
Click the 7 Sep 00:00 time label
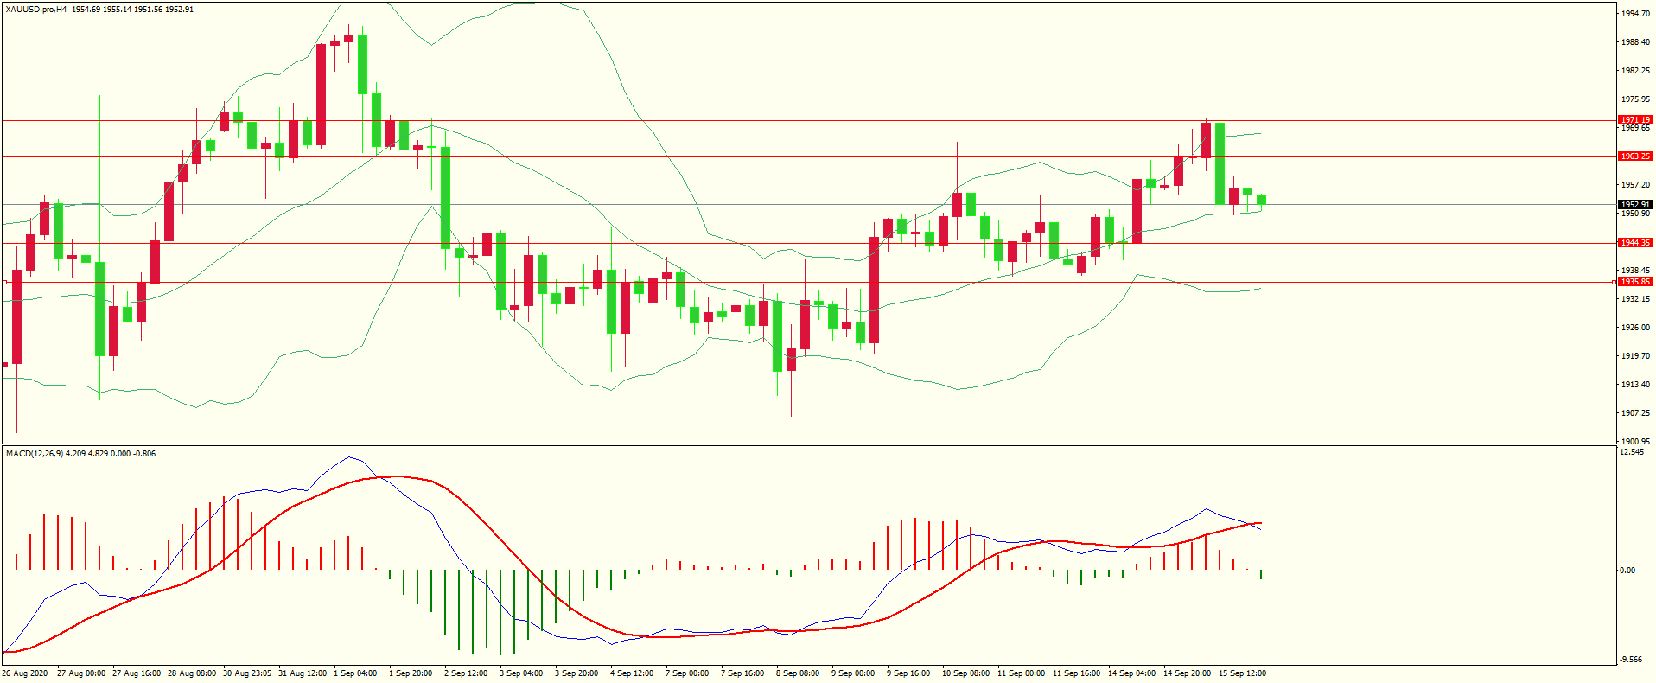tap(687, 673)
